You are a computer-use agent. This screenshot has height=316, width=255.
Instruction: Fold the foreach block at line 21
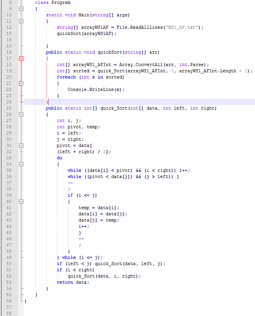pyautogui.click(x=21, y=83)
